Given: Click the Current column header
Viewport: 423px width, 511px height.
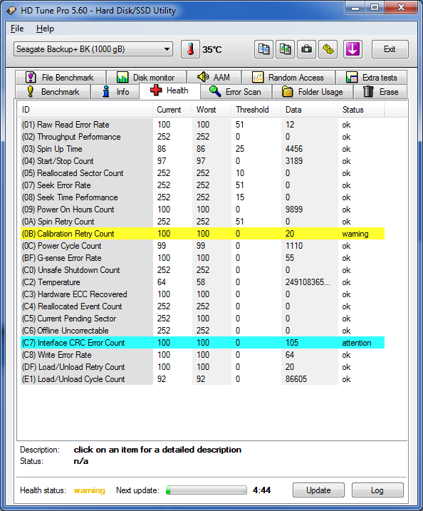Looking at the screenshot, I should click(x=172, y=110).
